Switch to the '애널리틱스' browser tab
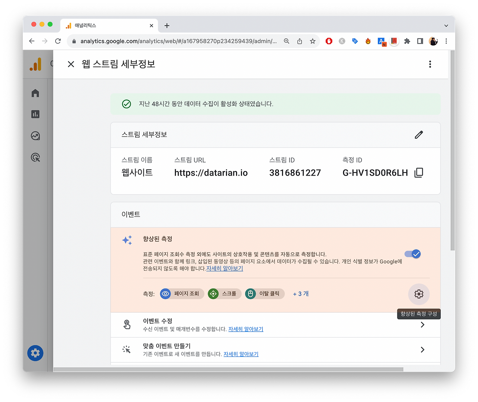478x402 pixels. (x=109, y=25)
